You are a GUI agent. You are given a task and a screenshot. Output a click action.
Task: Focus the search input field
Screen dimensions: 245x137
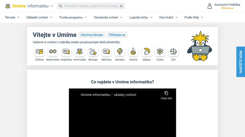click(x=91, y=6)
